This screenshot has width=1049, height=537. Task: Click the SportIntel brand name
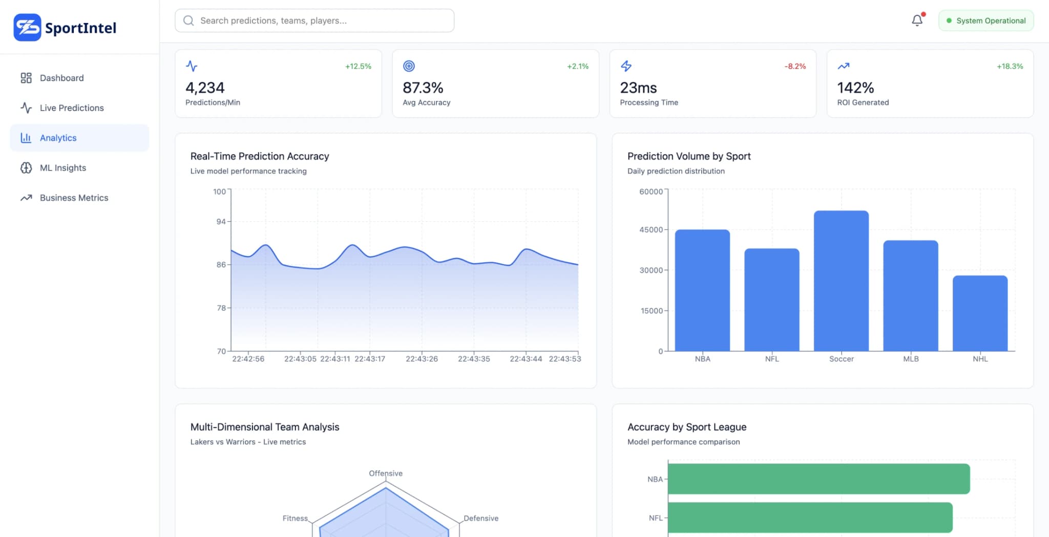point(80,28)
